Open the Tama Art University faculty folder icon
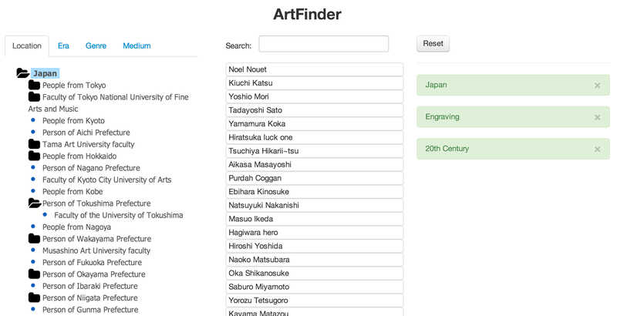617x316 pixels. (34, 144)
